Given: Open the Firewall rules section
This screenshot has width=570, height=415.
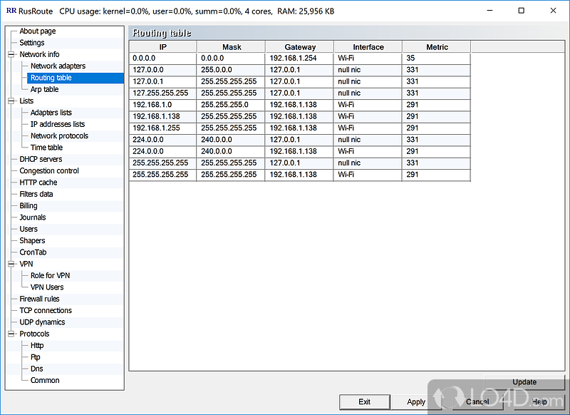Looking at the screenshot, I should 39,299.
